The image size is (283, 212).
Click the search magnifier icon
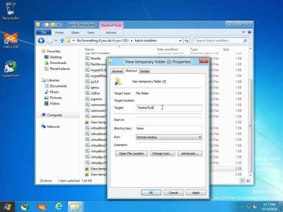point(245,41)
